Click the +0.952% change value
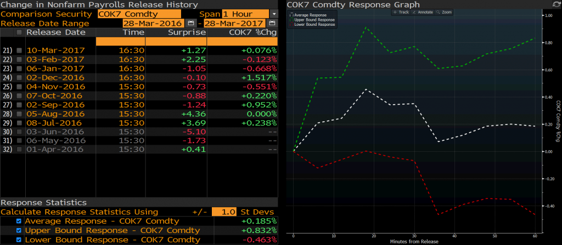 pyautogui.click(x=260, y=105)
